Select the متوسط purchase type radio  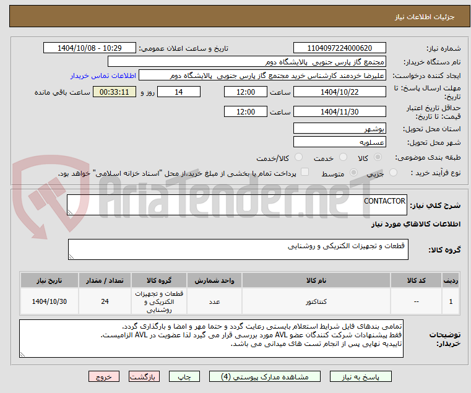click(353, 173)
